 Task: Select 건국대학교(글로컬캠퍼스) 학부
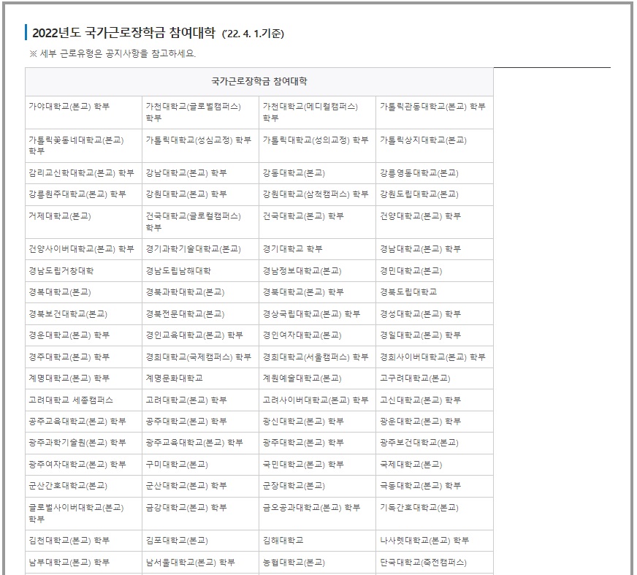[194, 222]
